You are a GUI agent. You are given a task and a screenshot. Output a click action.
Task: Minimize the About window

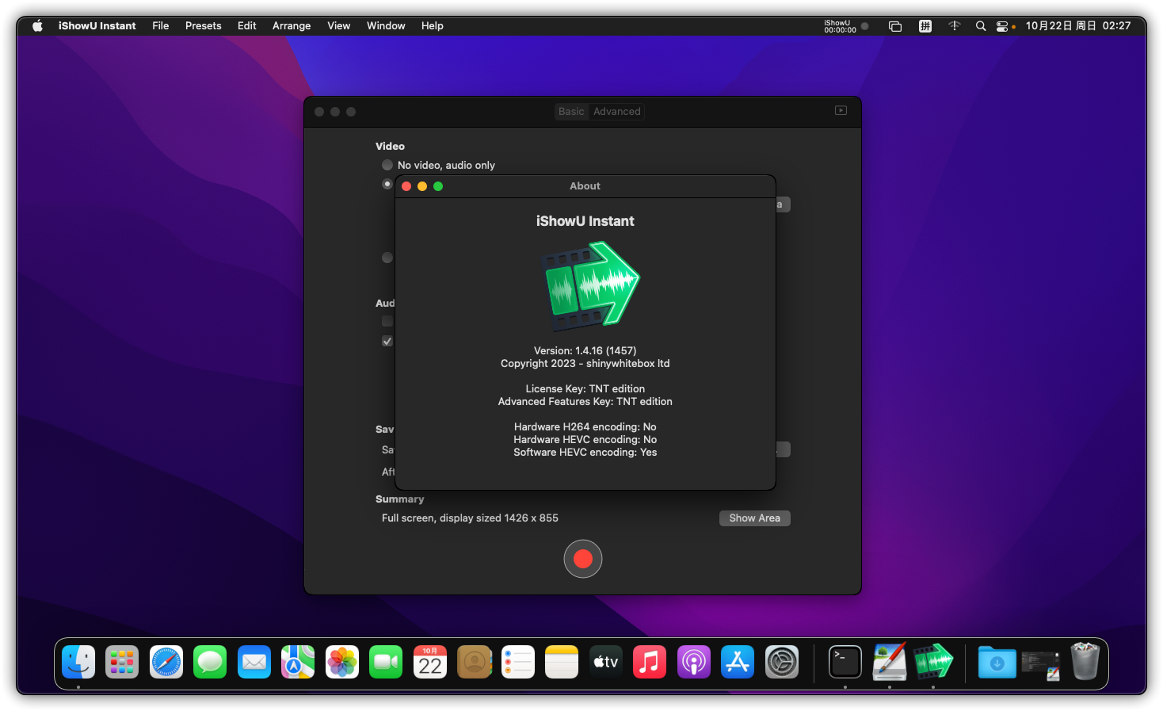click(422, 186)
